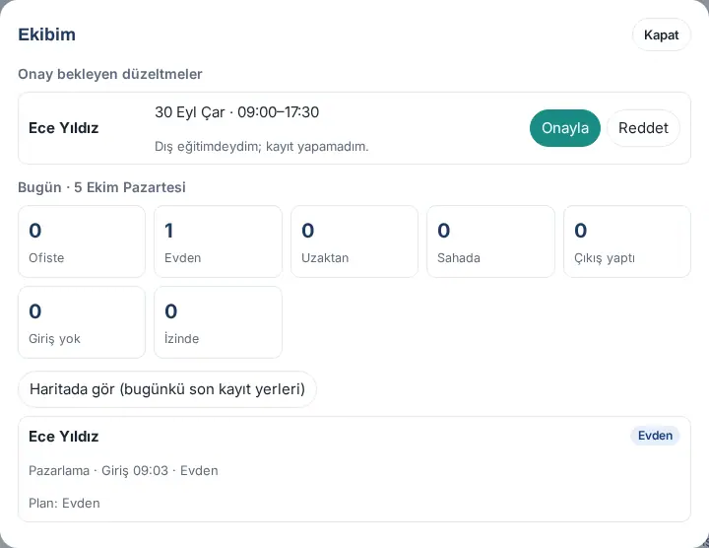Image resolution: width=709 pixels, height=548 pixels.
Task: Approve Ece Yıldız's correction with Onayla
Action: pyautogui.click(x=565, y=128)
